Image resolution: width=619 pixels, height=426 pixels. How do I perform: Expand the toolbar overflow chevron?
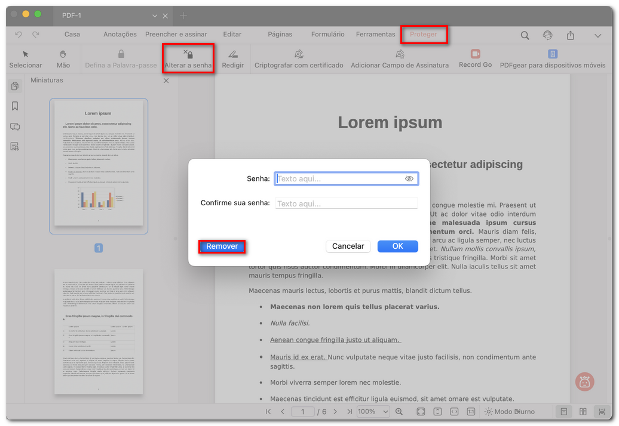(597, 35)
